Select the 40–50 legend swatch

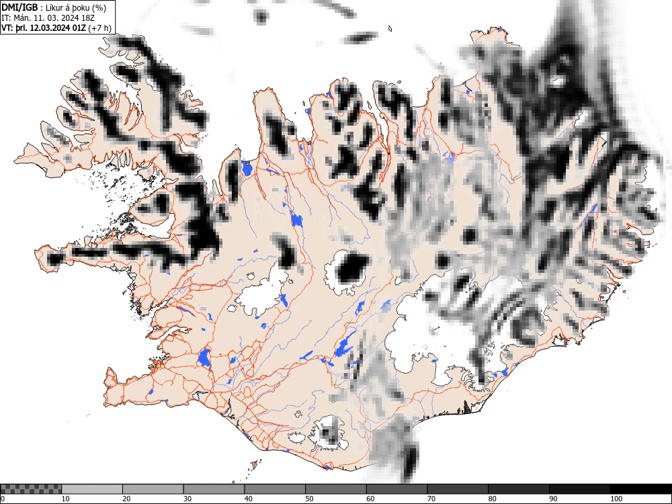(275, 489)
